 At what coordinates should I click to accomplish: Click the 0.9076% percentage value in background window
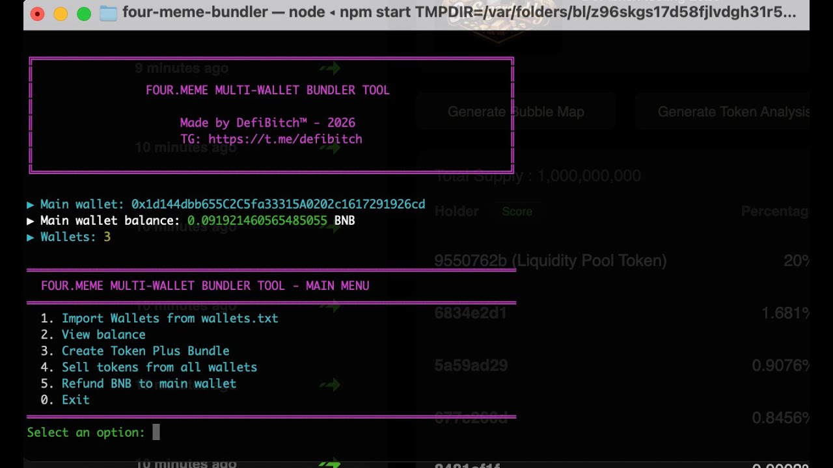[780, 365]
